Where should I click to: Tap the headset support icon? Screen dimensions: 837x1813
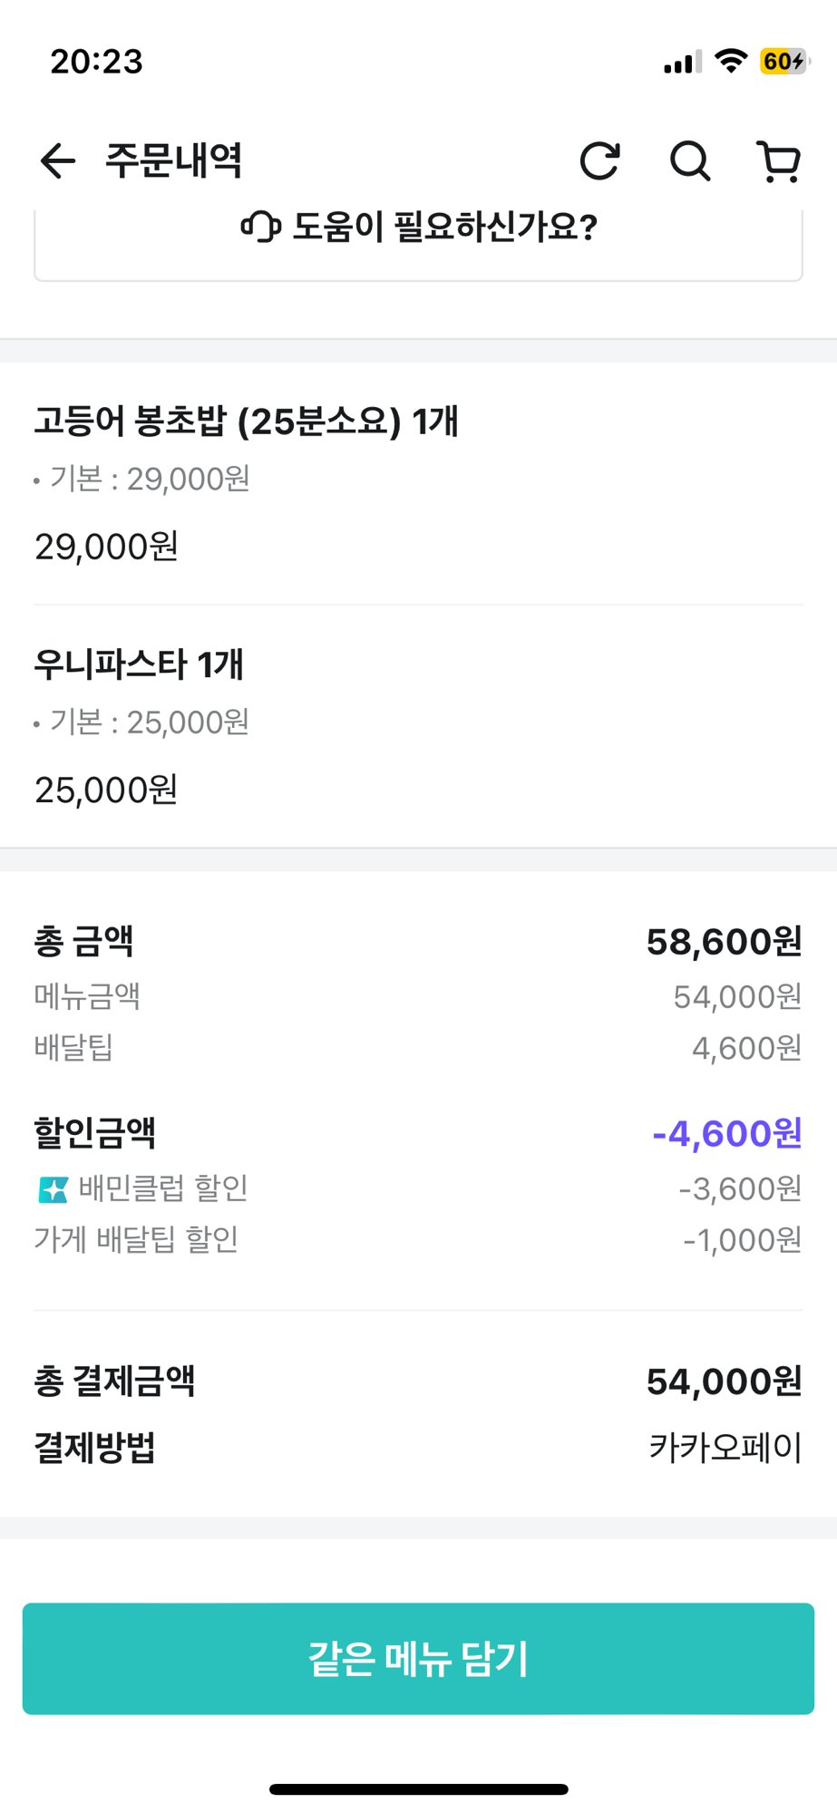260,227
